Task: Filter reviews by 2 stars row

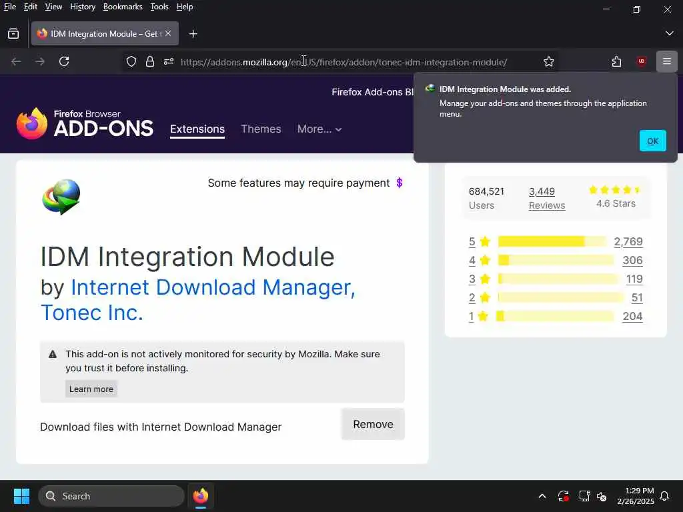Action: click(556, 298)
